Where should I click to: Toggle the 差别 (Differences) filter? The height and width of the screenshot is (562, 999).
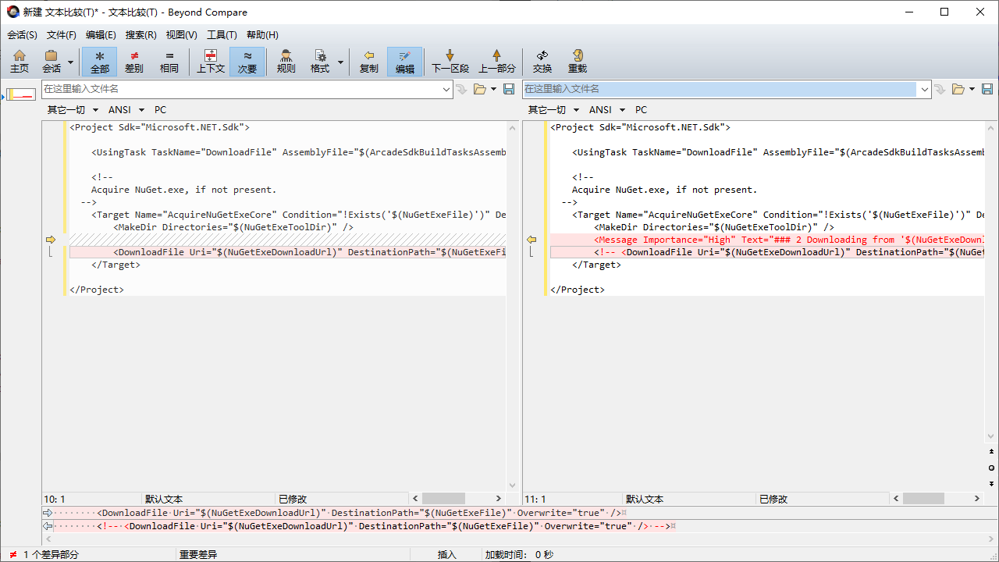click(x=134, y=62)
